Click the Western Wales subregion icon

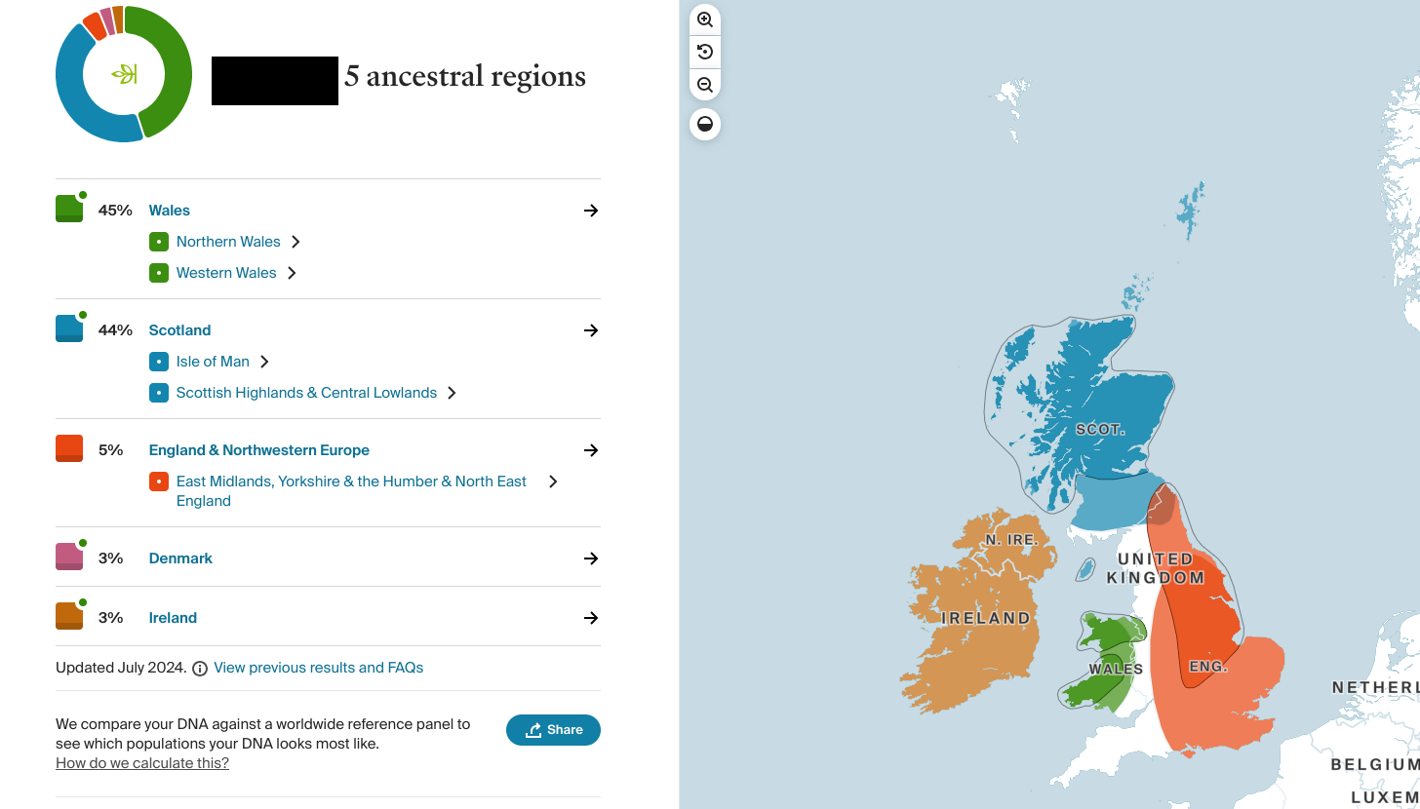click(159, 273)
